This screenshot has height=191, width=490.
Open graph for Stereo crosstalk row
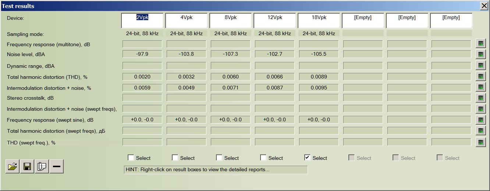[x=480, y=98]
